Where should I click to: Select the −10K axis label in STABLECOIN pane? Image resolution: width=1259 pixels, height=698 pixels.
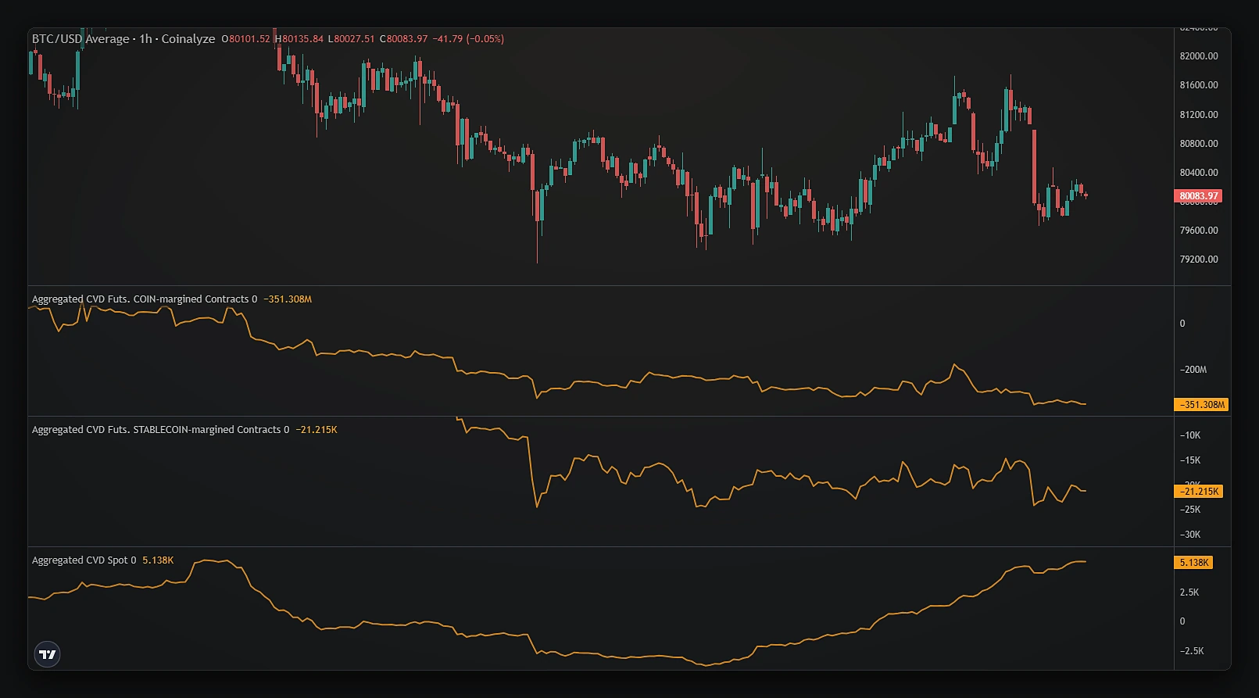point(1190,435)
